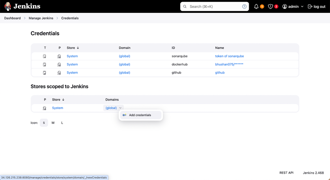Screen dimensions: 330x180
Task: Open (global) domain in dockerhub row
Action: click(124, 64)
